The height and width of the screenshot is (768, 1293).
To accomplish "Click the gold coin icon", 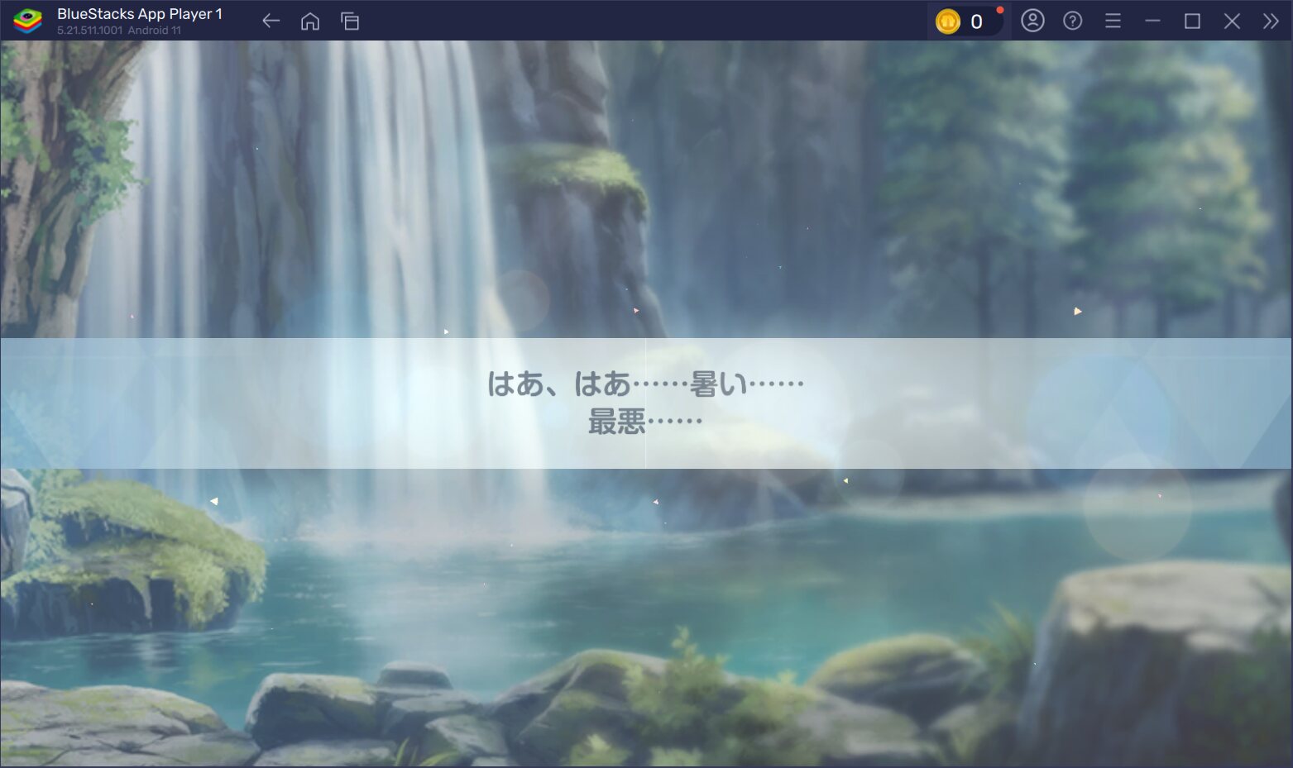I will (x=947, y=21).
